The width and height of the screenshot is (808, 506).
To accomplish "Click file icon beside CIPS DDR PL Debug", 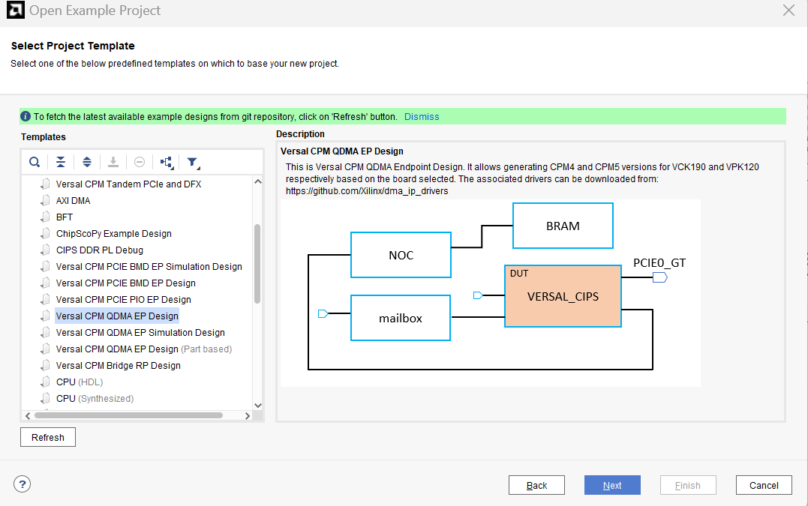I will pyautogui.click(x=45, y=250).
